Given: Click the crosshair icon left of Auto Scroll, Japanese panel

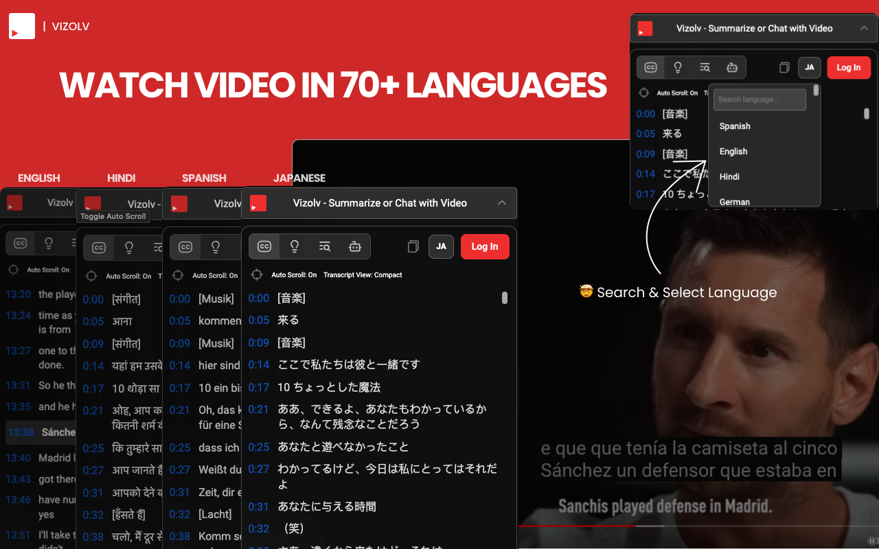Looking at the screenshot, I should coord(257,274).
